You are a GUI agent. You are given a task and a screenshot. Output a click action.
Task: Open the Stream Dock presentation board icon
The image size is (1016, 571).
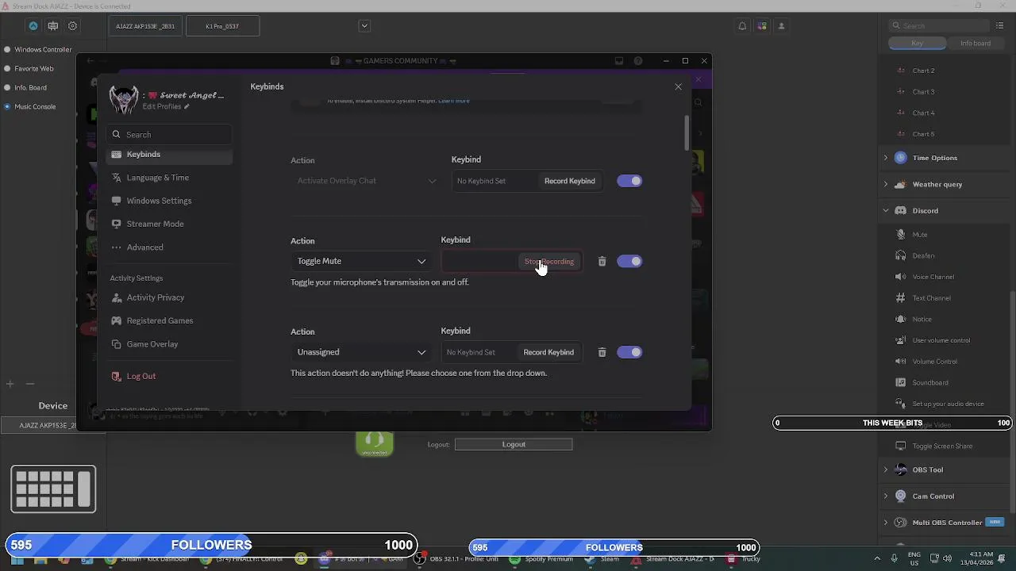[x=53, y=26]
